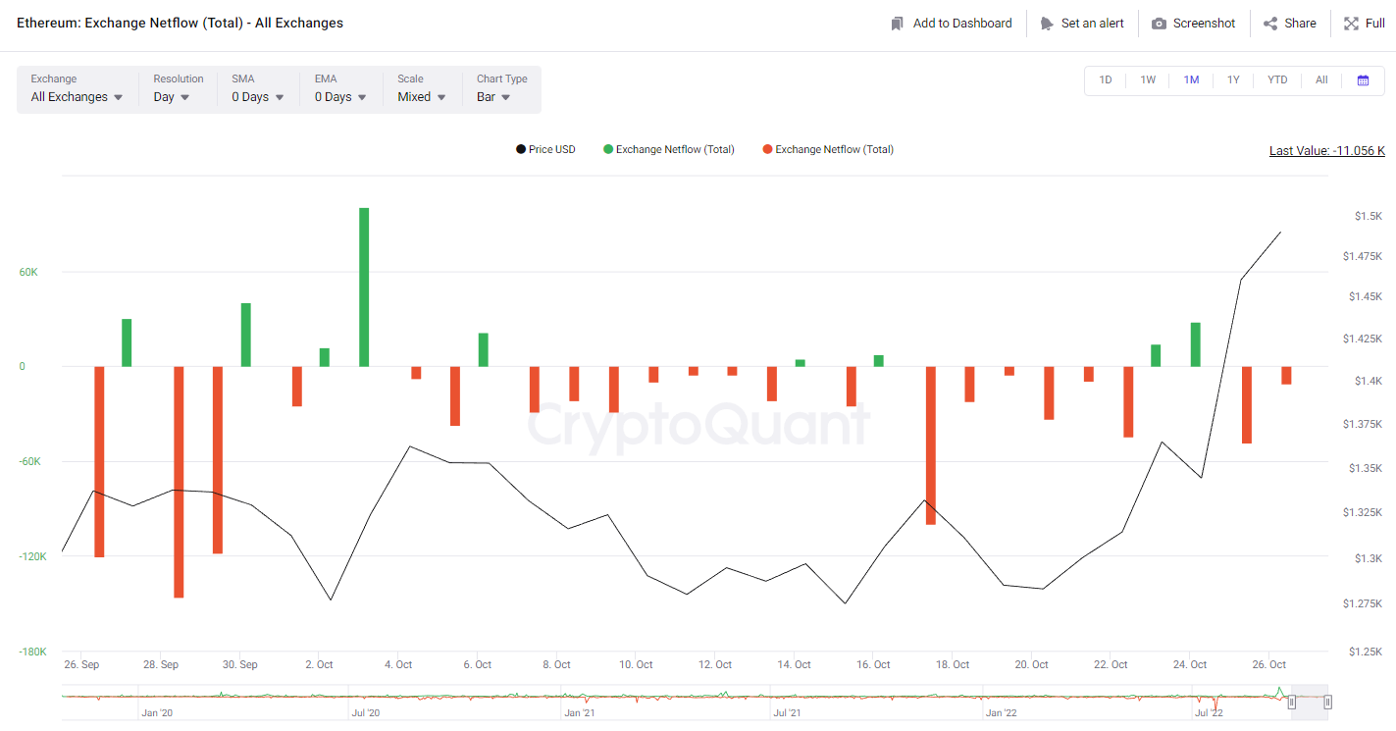Toggle the Price USD legend series
Image resolution: width=1396 pixels, height=731 pixels.
click(545, 149)
